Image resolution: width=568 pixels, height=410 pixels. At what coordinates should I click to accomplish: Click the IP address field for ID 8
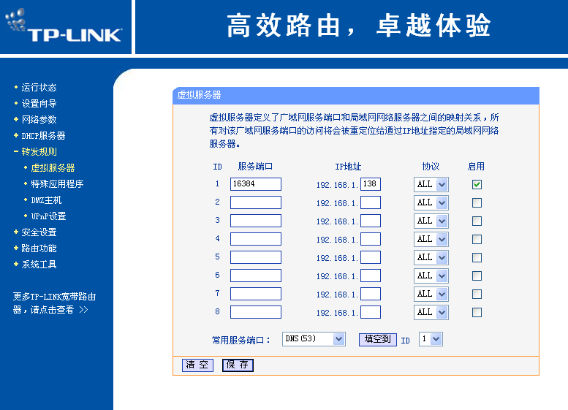pos(371,312)
